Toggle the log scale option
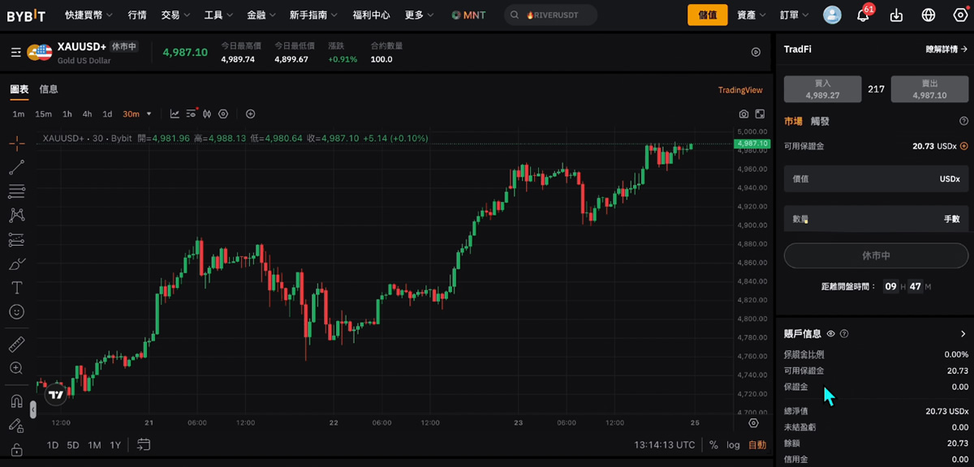Image resolution: width=974 pixels, height=467 pixels. [733, 445]
